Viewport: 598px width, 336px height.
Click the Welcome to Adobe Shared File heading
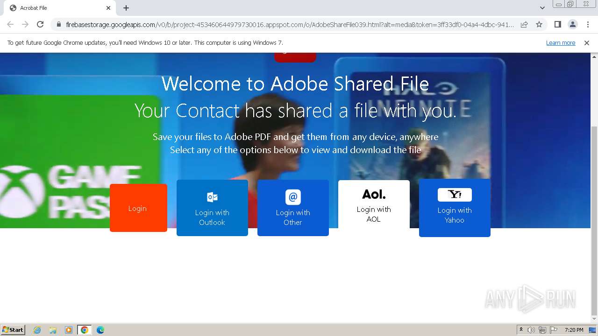295,84
